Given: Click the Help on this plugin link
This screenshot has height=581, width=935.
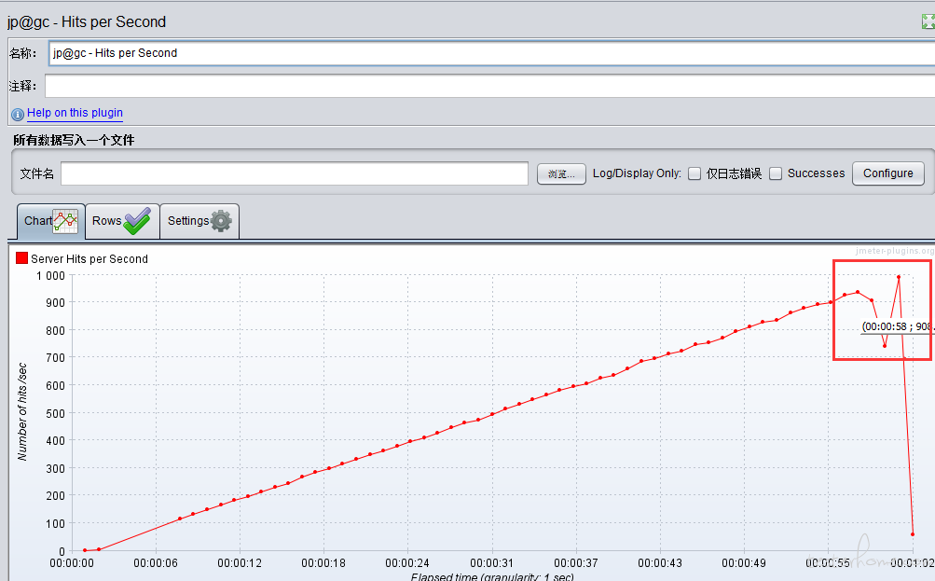Looking at the screenshot, I should (x=76, y=113).
